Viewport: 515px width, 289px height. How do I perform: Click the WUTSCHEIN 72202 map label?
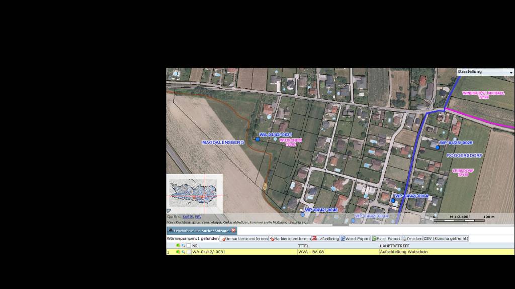291,142
